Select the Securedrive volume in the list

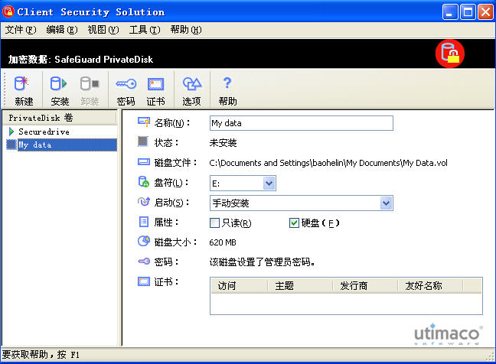[44, 132]
